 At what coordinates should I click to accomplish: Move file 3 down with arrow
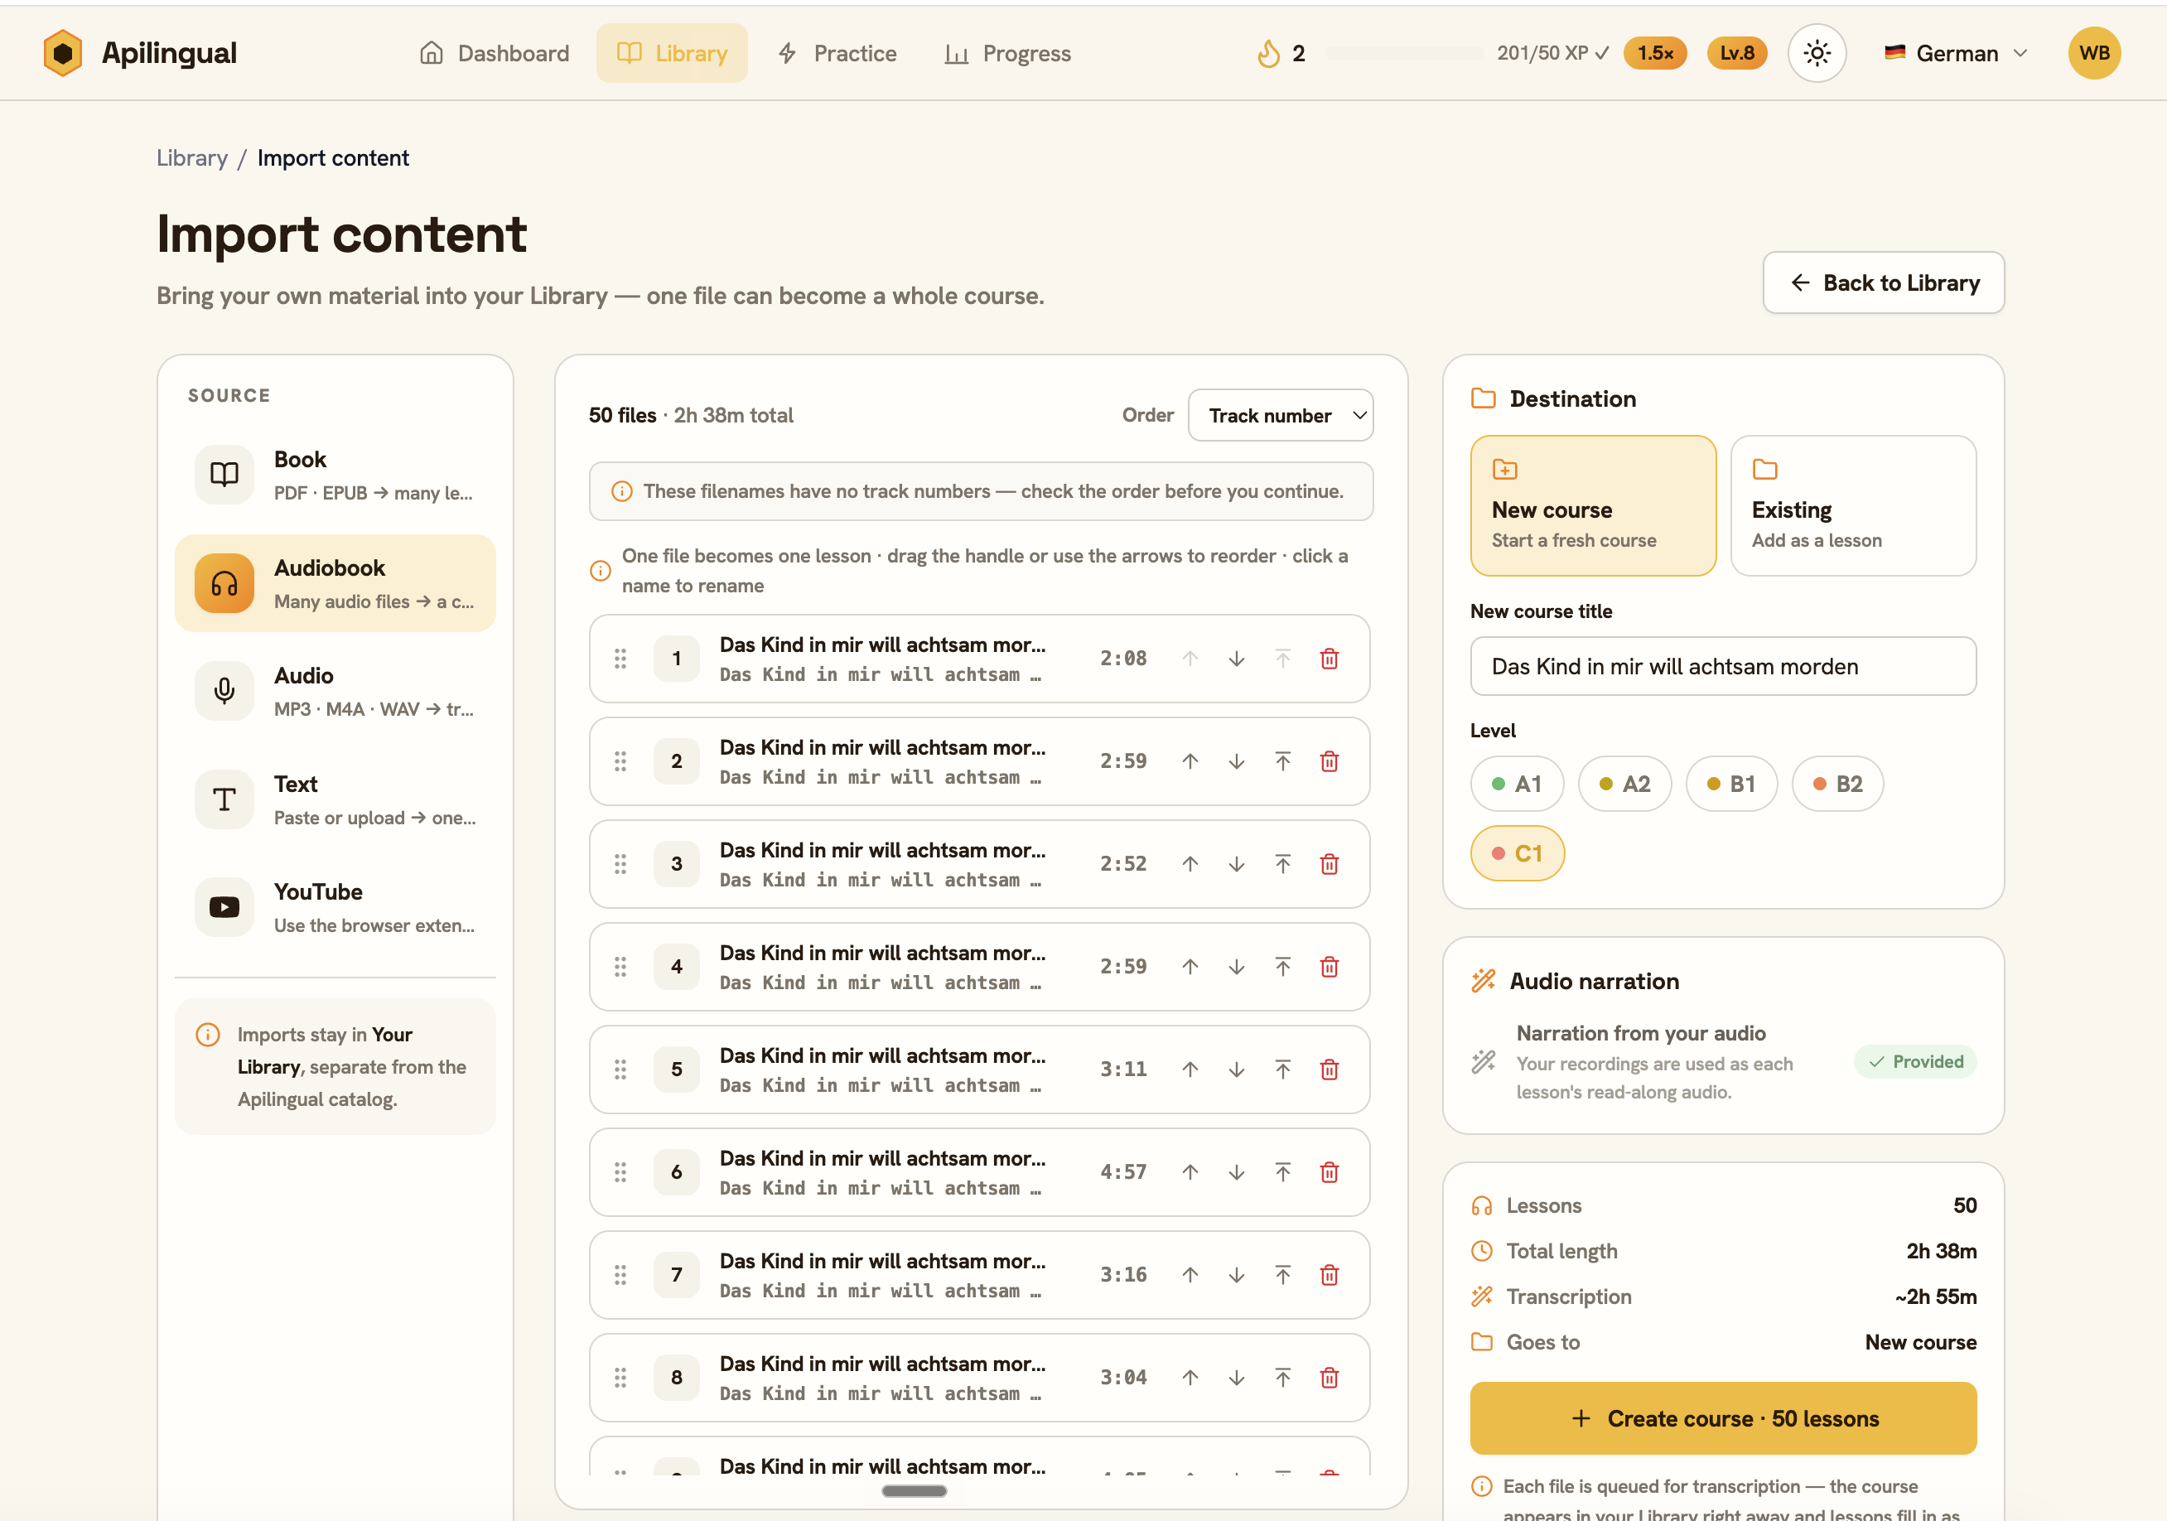1237,864
